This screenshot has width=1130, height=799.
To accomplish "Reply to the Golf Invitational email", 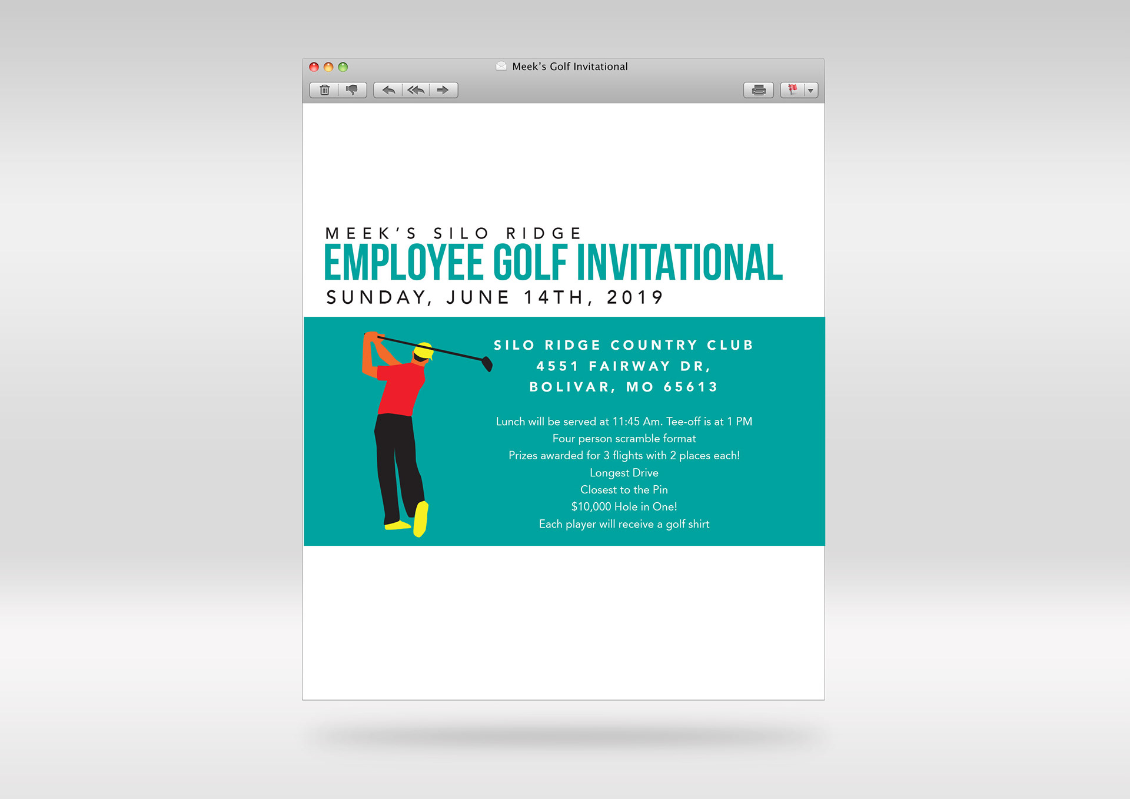I will pos(388,90).
